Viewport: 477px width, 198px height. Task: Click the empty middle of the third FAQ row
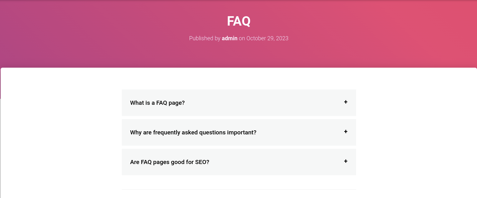pyautogui.click(x=276, y=162)
